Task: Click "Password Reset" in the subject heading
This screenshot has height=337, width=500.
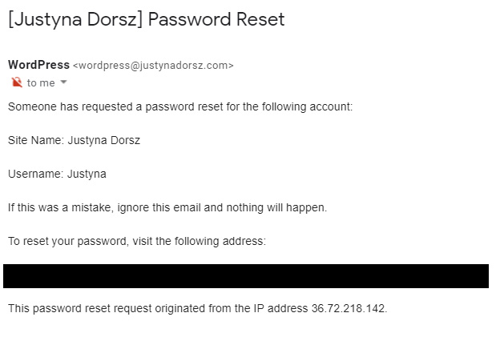Action: [216, 19]
